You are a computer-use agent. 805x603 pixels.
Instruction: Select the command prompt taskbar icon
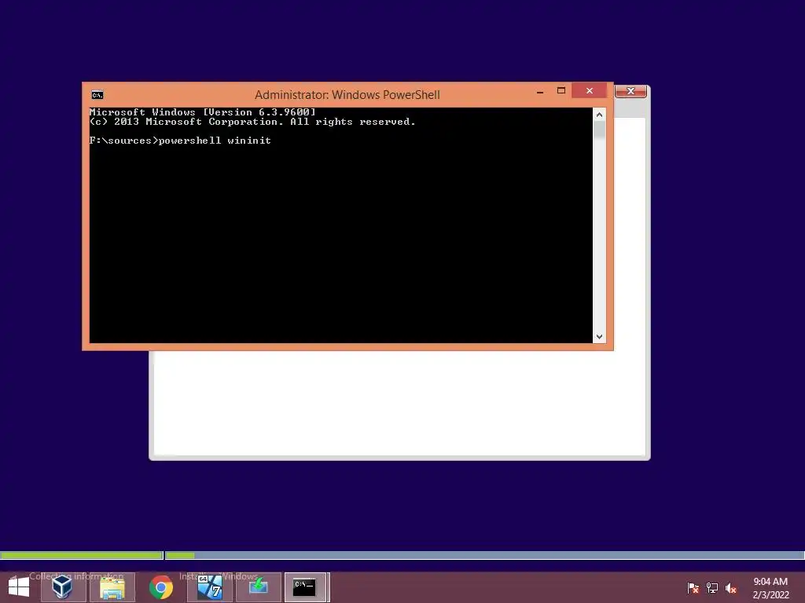306,587
